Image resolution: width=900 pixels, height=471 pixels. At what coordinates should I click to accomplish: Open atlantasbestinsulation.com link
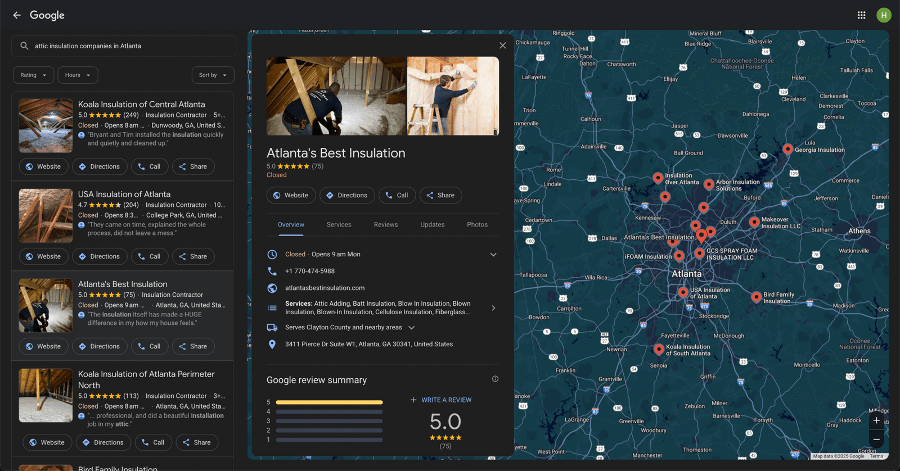tap(325, 288)
